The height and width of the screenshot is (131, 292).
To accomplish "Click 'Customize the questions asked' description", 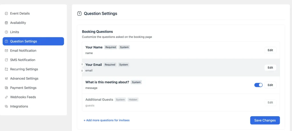I will [117, 37].
